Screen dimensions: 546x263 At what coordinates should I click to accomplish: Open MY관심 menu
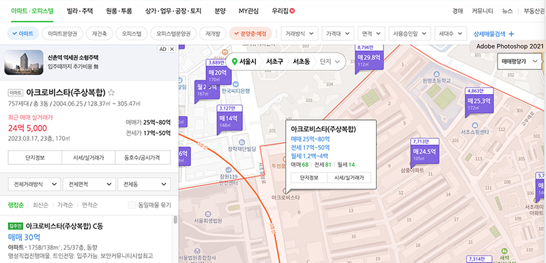pos(248,11)
